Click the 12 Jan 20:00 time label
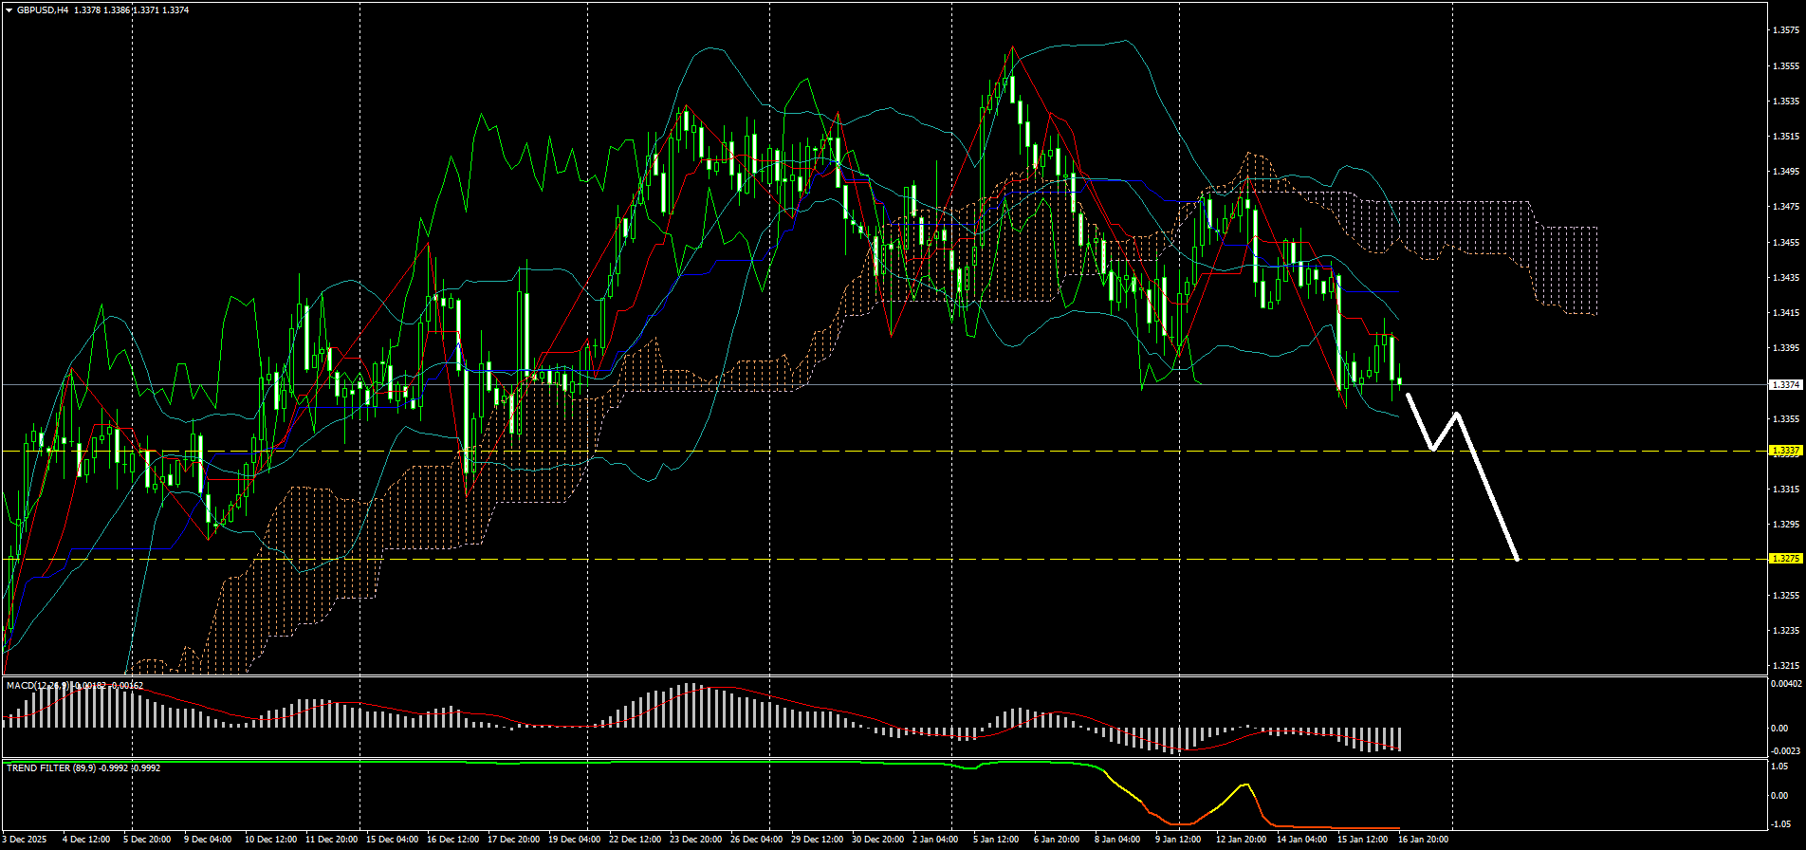 [x=1241, y=840]
